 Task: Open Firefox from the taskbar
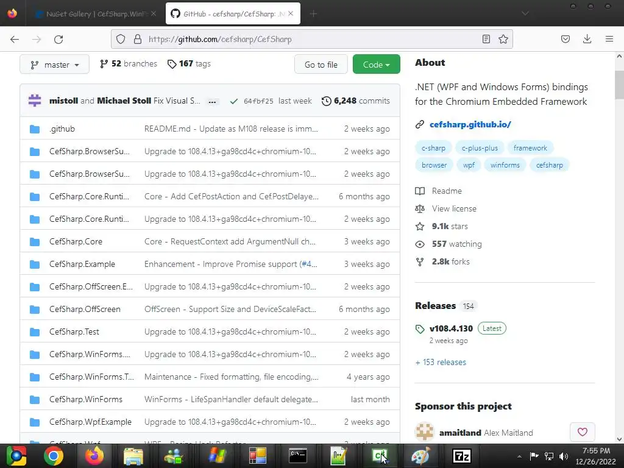[94, 456]
